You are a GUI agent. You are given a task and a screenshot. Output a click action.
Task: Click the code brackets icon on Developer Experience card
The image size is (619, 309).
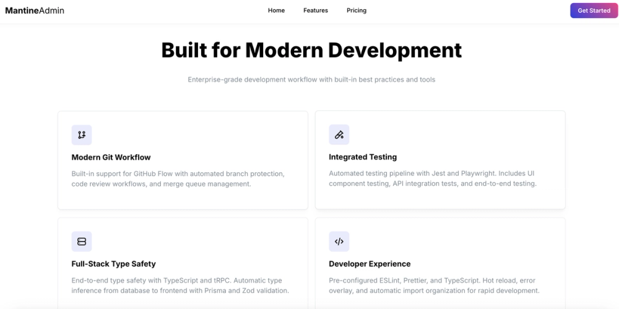coord(339,242)
